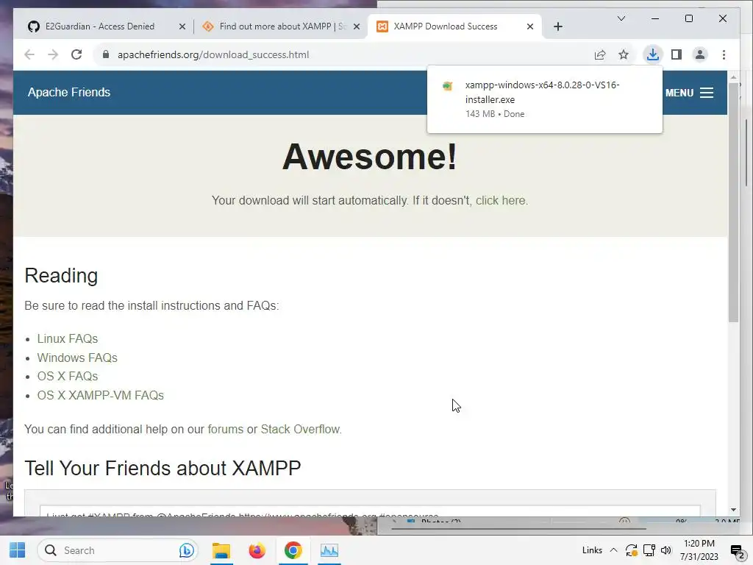Open the MENU hamburger button
The width and height of the screenshot is (753, 565).
689,93
